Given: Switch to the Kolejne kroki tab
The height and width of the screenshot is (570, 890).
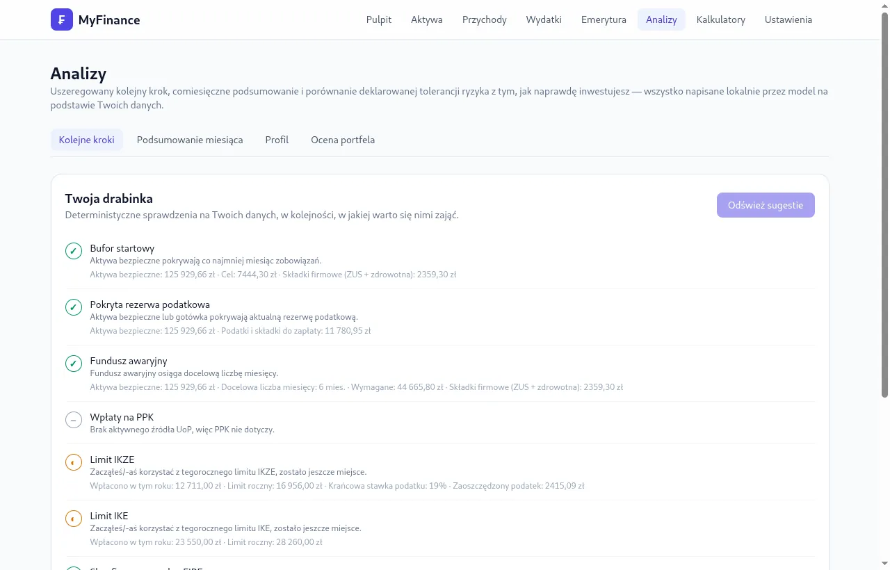Looking at the screenshot, I should (87, 140).
